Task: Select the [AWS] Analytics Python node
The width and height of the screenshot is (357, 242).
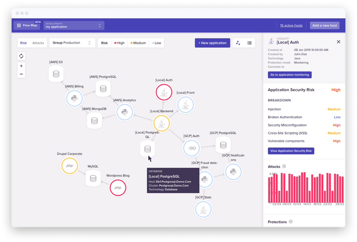Action: click(124, 112)
